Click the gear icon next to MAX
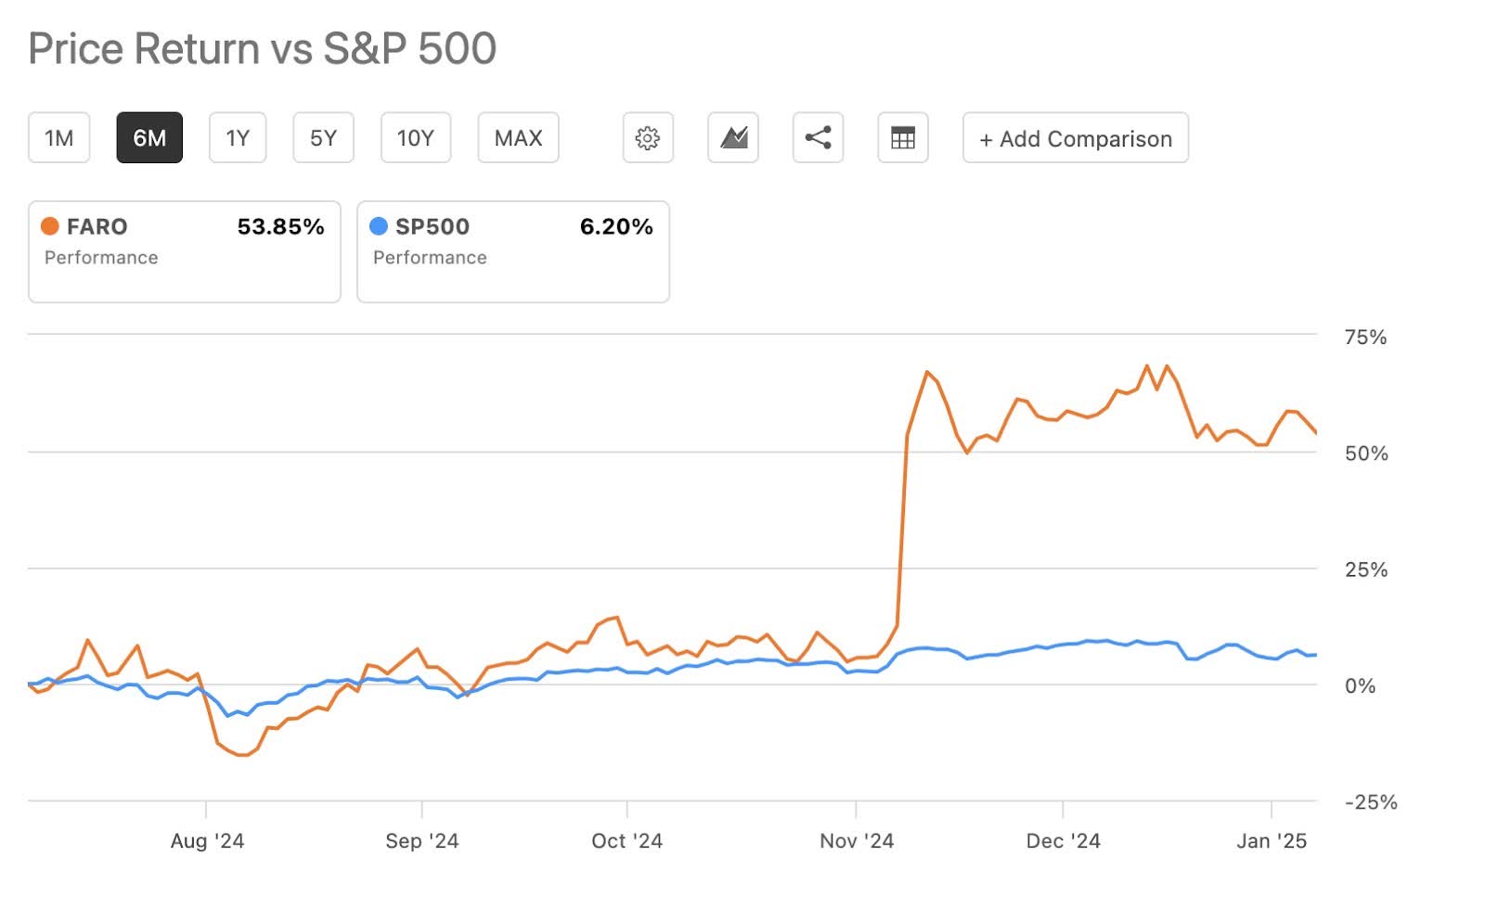Screen dimensions: 1485x907 [647, 137]
